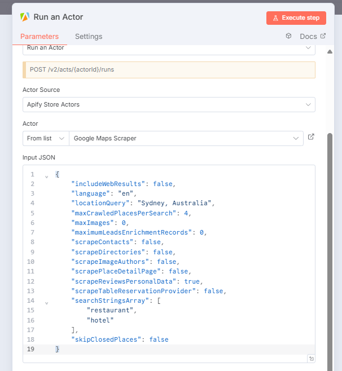Click the "scrapeTableReservationProvider" key on line 13
Viewport: 342px width, 371px height.
coord(133,291)
